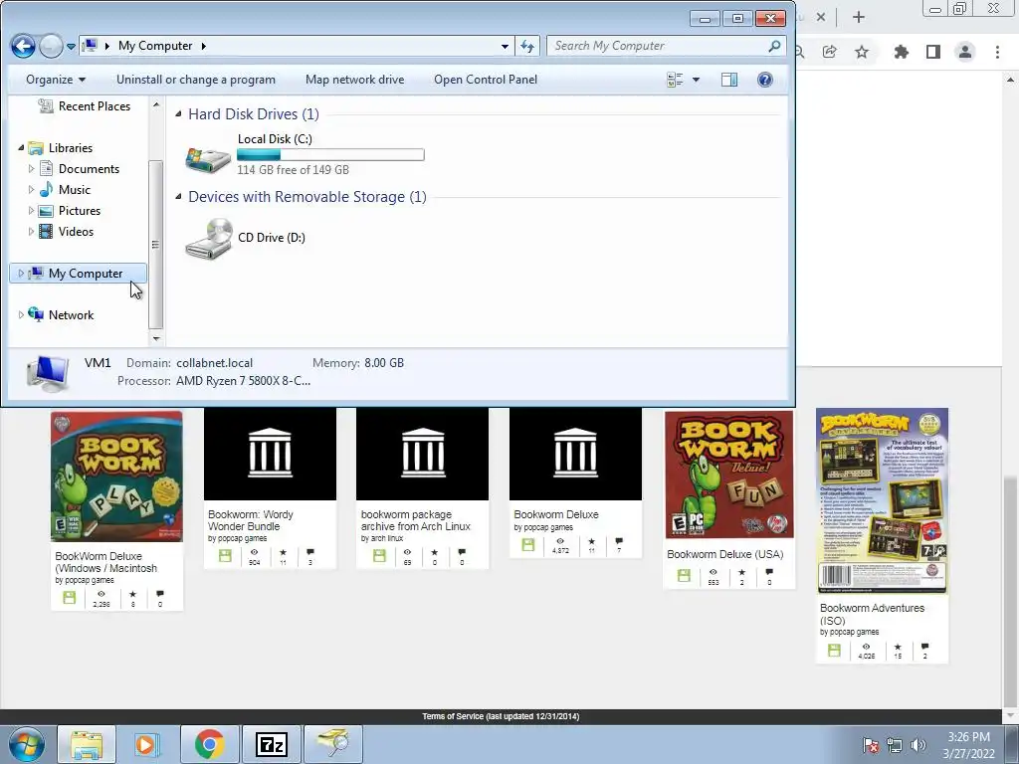Click software disk icon under Wordy Wonder Bundle

point(225,555)
